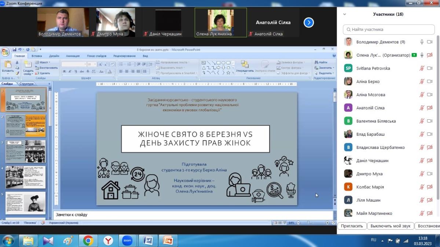440x247 pixels.
Task: Click the Пригласить (Invite) button
Action: [x=352, y=226]
